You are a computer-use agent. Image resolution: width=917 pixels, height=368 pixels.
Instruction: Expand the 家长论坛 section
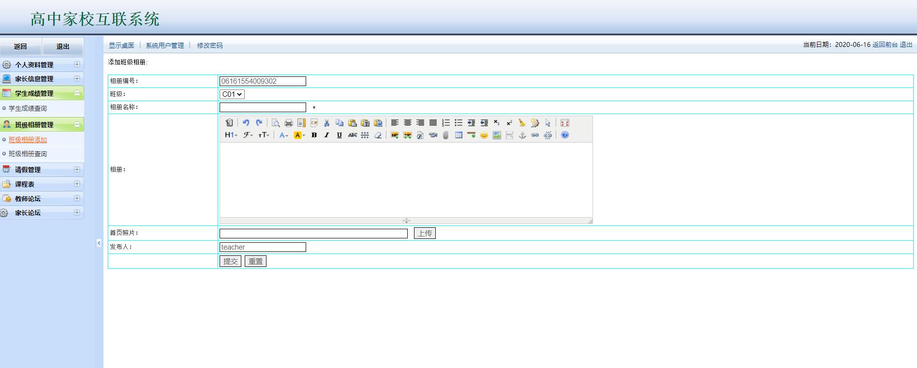click(77, 212)
